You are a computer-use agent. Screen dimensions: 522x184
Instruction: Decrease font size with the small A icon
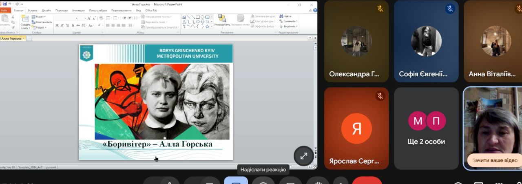[94, 18]
